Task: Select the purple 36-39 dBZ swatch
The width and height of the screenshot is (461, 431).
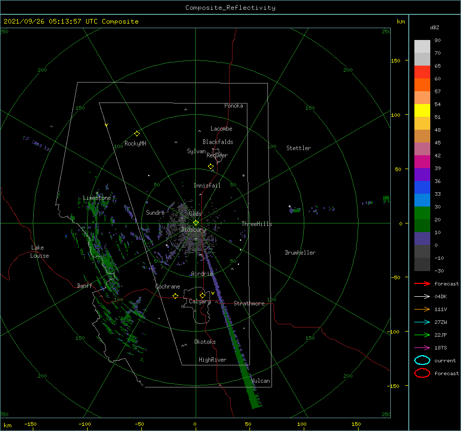Action: point(422,174)
